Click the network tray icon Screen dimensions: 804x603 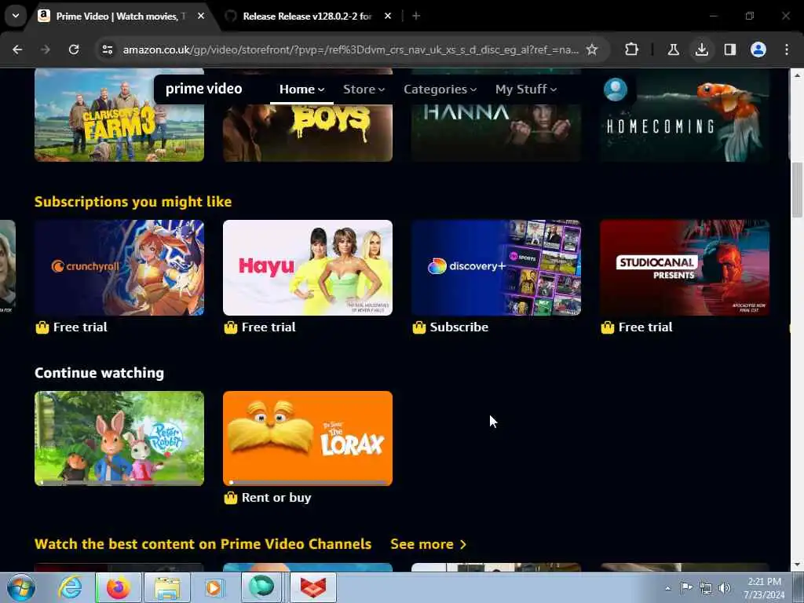tap(706, 588)
